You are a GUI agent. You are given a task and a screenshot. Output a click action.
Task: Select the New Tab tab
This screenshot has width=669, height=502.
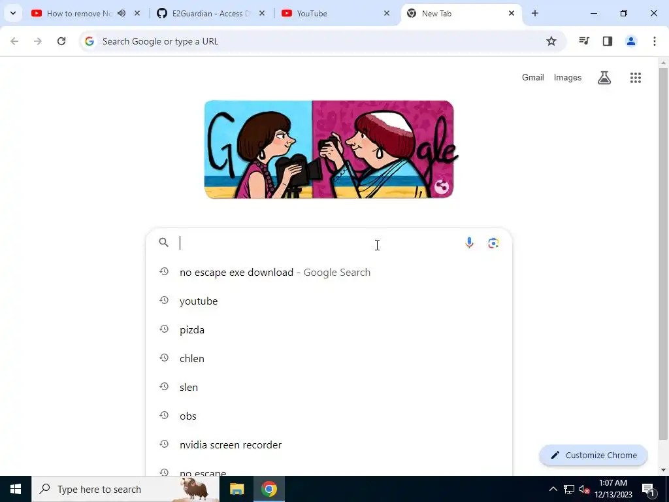coord(461,13)
